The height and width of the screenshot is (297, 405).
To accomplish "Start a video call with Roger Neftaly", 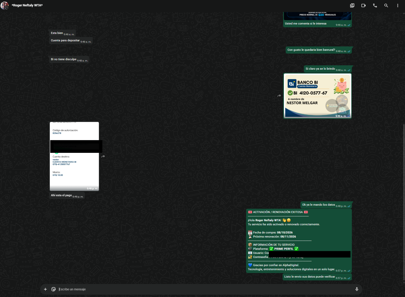I will click(x=363, y=5).
